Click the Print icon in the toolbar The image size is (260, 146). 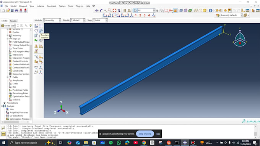tap(16, 11)
